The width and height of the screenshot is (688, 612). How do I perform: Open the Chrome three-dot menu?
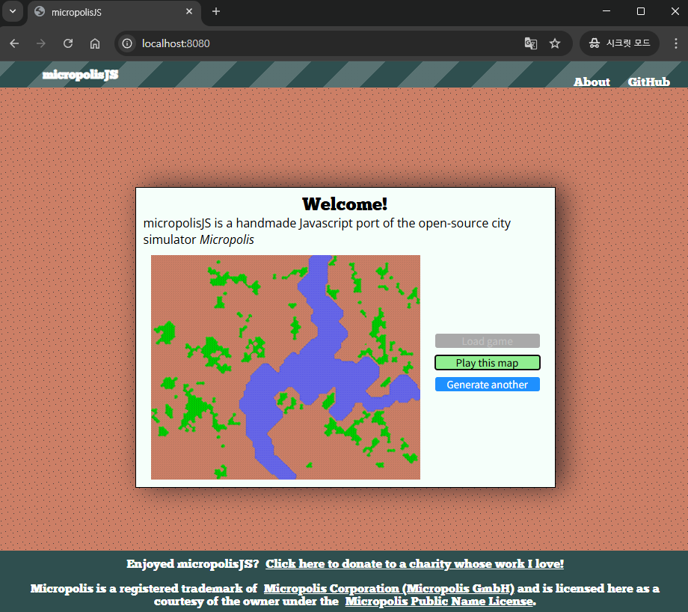point(676,43)
